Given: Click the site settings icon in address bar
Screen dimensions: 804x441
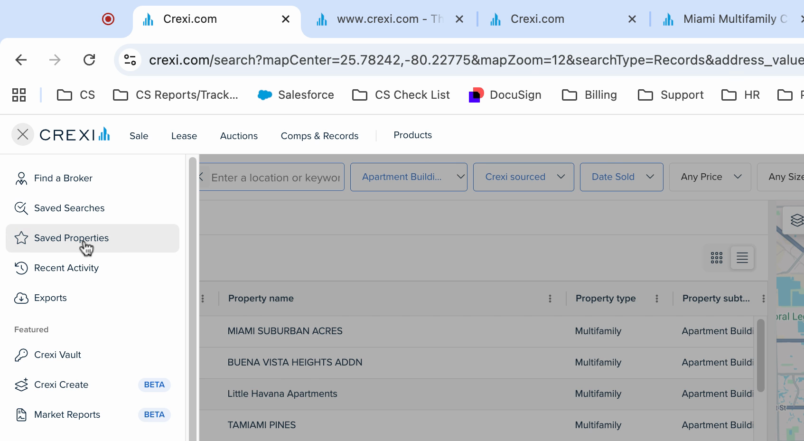Looking at the screenshot, I should (130, 60).
